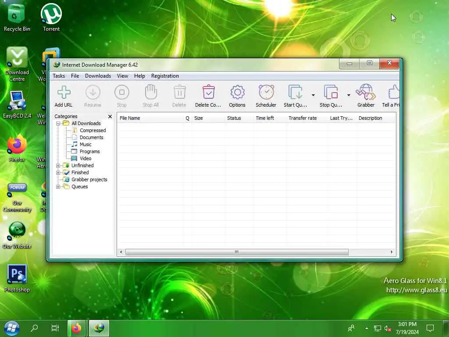Sort by Size column header
The height and width of the screenshot is (337, 449).
208,118
